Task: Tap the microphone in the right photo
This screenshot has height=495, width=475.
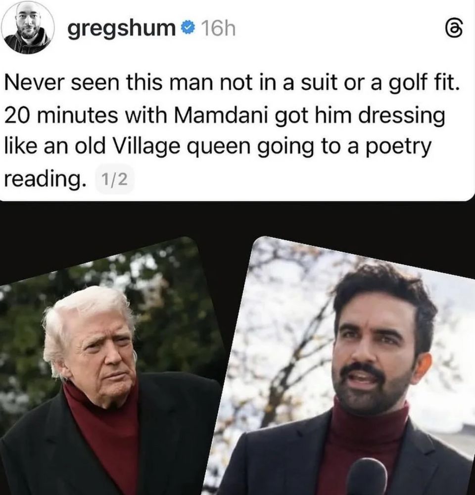Action: click(367, 476)
